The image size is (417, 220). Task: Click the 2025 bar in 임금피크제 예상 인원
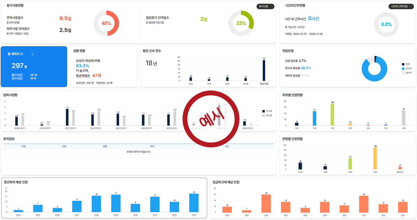pos(247,211)
